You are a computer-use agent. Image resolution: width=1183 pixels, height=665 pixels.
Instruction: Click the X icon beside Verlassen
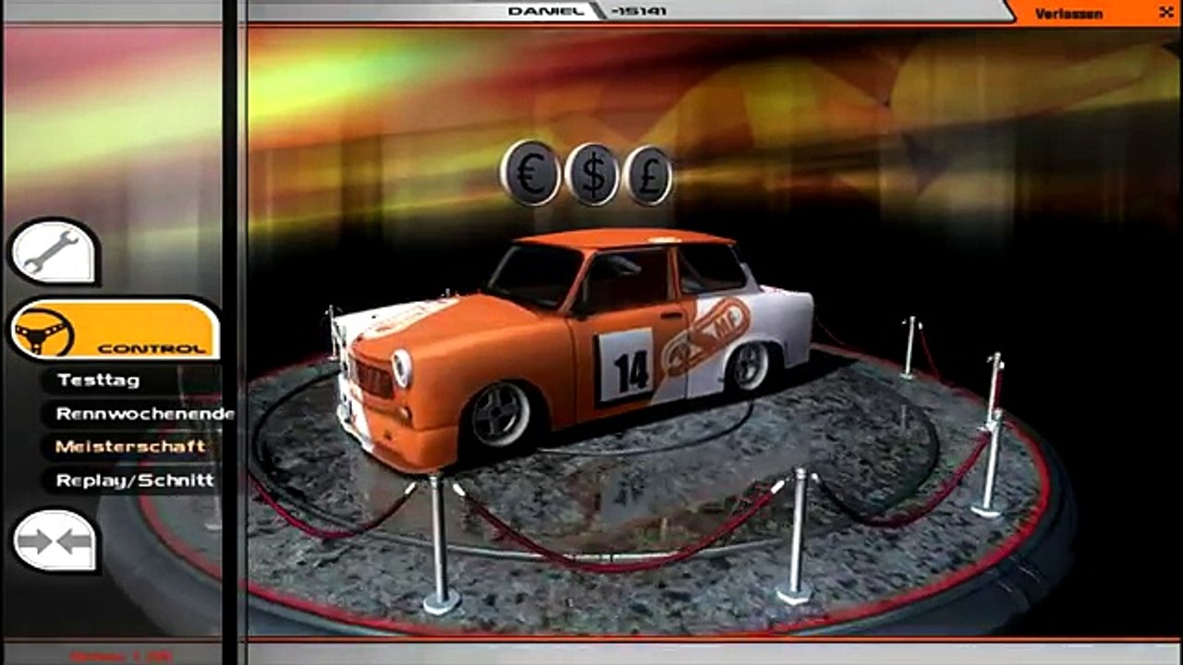click(x=1165, y=12)
